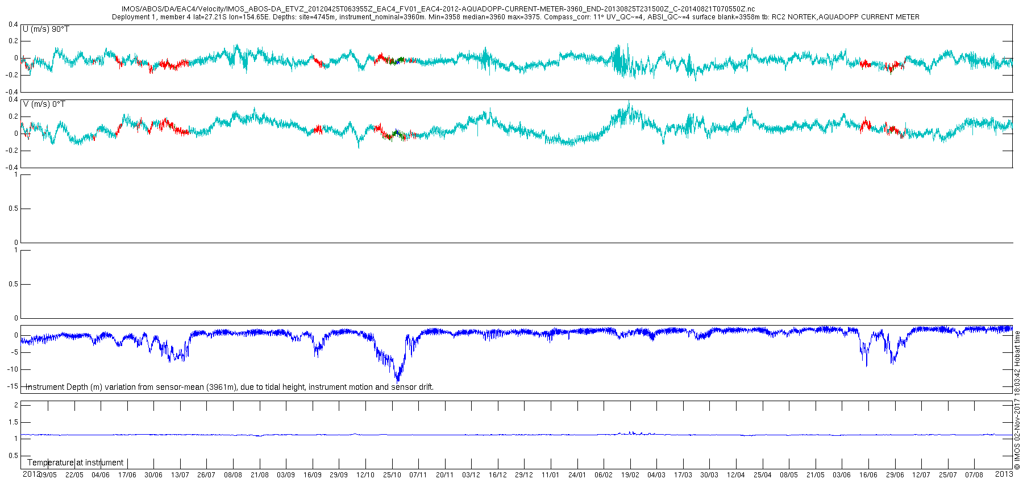Click the file path title at top
The width and height of the screenshot is (1023, 483).
click(x=438, y=9)
